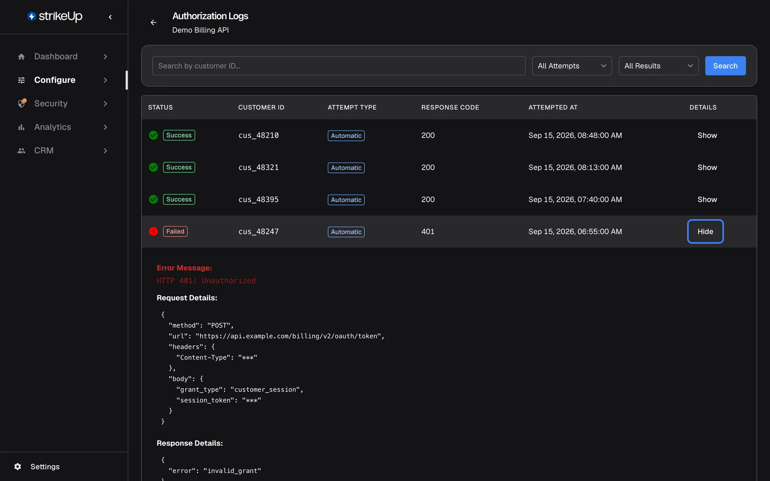
Task: Hide details for cus_48247
Action: click(x=705, y=231)
